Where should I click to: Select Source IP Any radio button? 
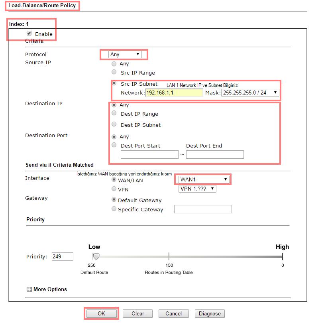(x=114, y=64)
